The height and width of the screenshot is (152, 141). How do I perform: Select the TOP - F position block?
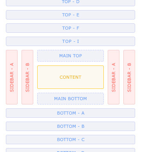(x=70, y=28)
